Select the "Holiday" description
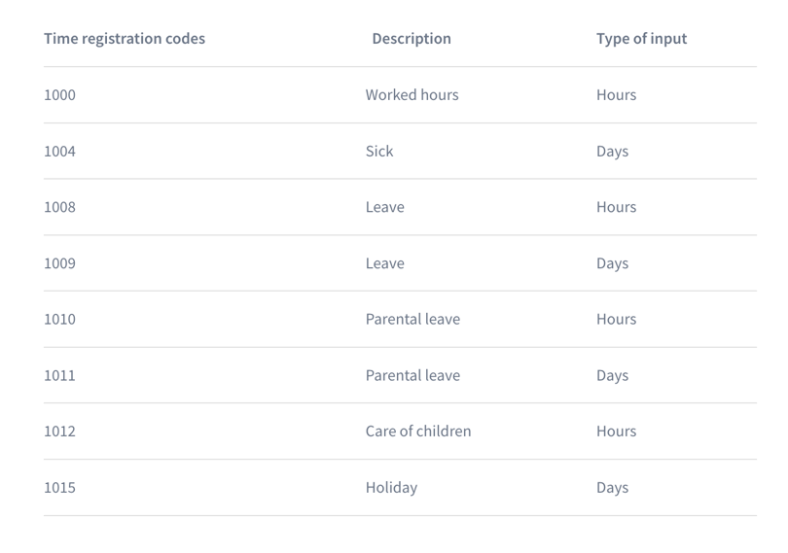This screenshot has height=553, width=788. point(391,488)
